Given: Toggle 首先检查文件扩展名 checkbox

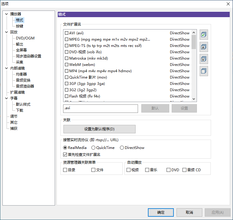Looking at the screenshot, I should 65,155.
